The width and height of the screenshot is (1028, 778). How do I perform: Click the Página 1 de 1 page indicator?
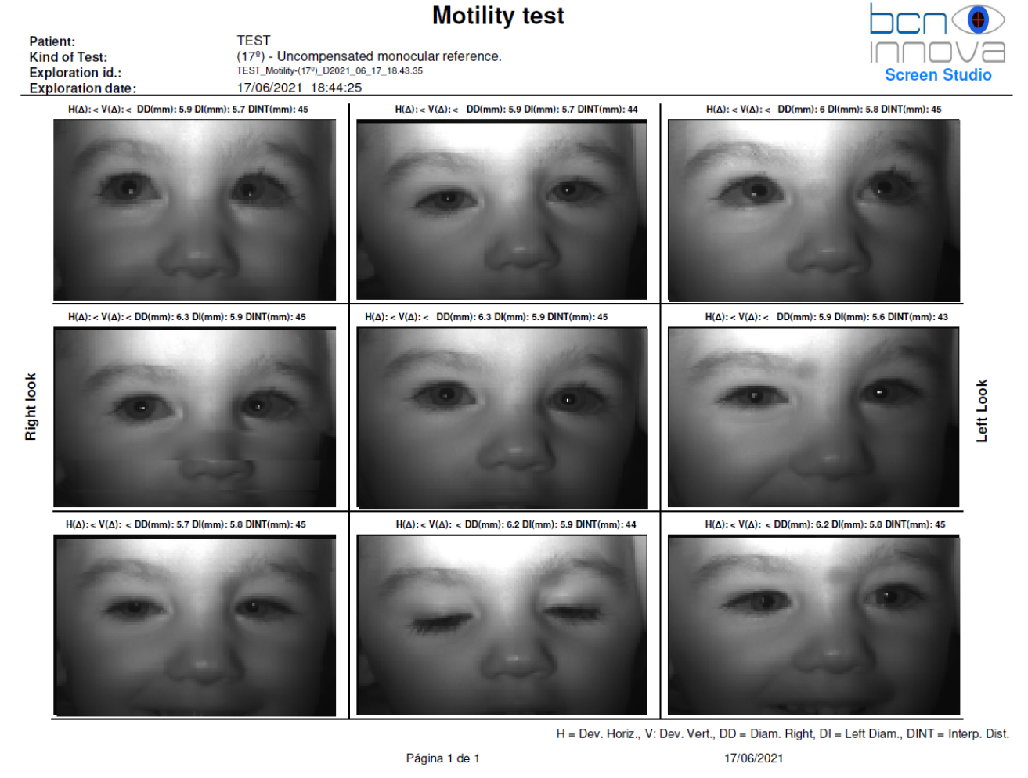[442, 758]
